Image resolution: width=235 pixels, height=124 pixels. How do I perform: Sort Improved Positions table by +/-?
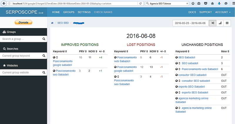102,51
